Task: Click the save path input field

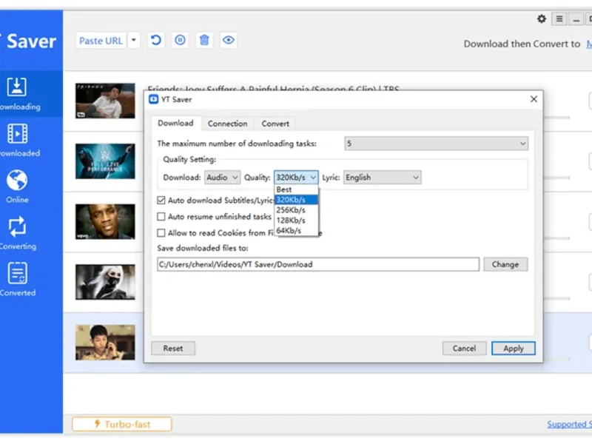Action: 318,264
